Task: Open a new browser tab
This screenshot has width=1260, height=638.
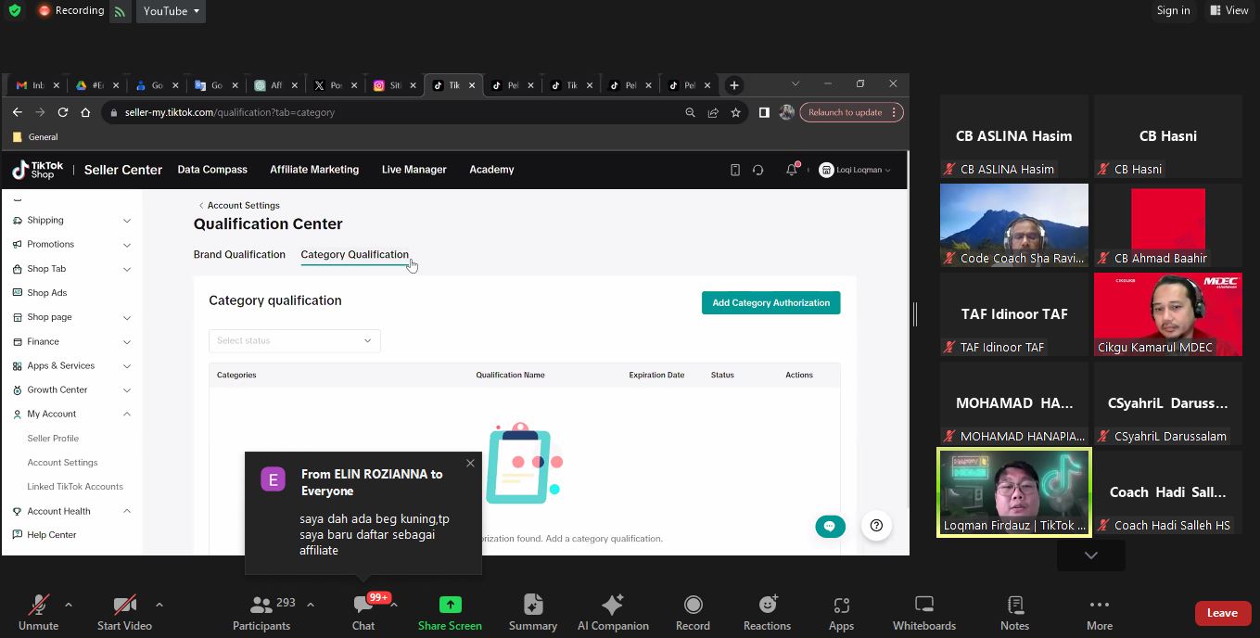Action: point(733,85)
